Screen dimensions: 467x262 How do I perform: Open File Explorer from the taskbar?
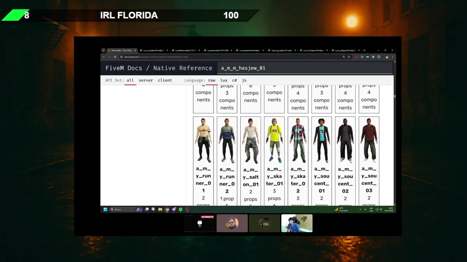(x=160, y=209)
